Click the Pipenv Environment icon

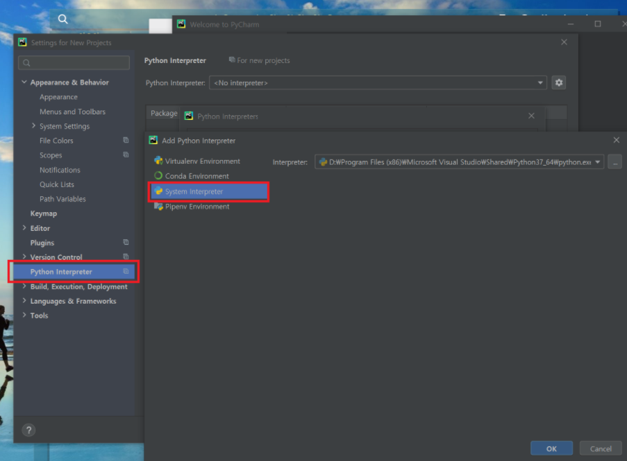pos(158,207)
